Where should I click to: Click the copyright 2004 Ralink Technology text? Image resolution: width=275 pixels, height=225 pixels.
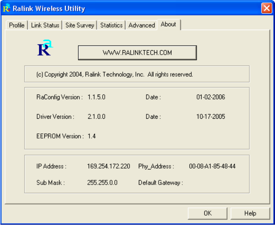point(115,74)
